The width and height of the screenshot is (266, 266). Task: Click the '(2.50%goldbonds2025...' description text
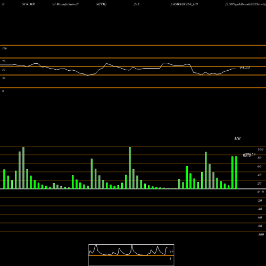coord(246,4)
